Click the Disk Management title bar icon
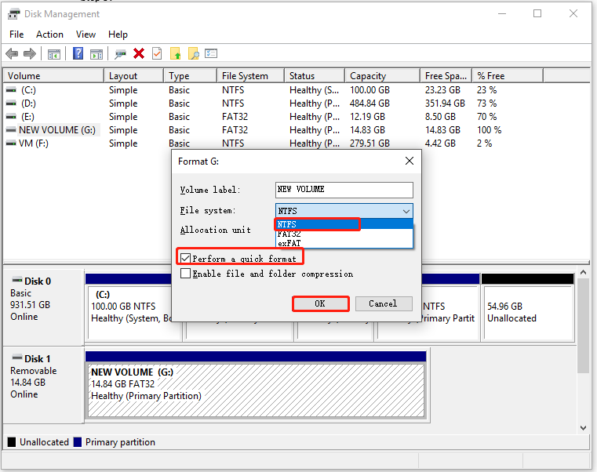 point(13,14)
